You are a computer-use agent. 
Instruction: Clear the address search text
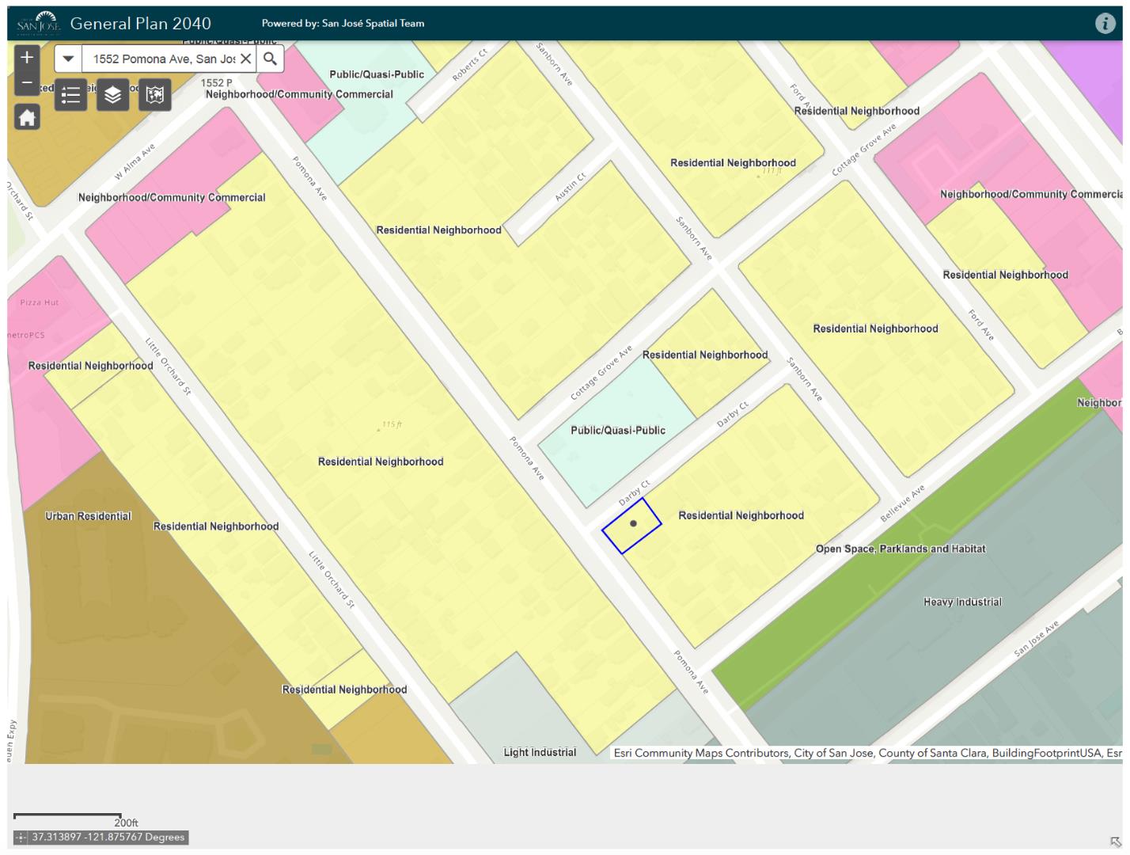pos(246,59)
